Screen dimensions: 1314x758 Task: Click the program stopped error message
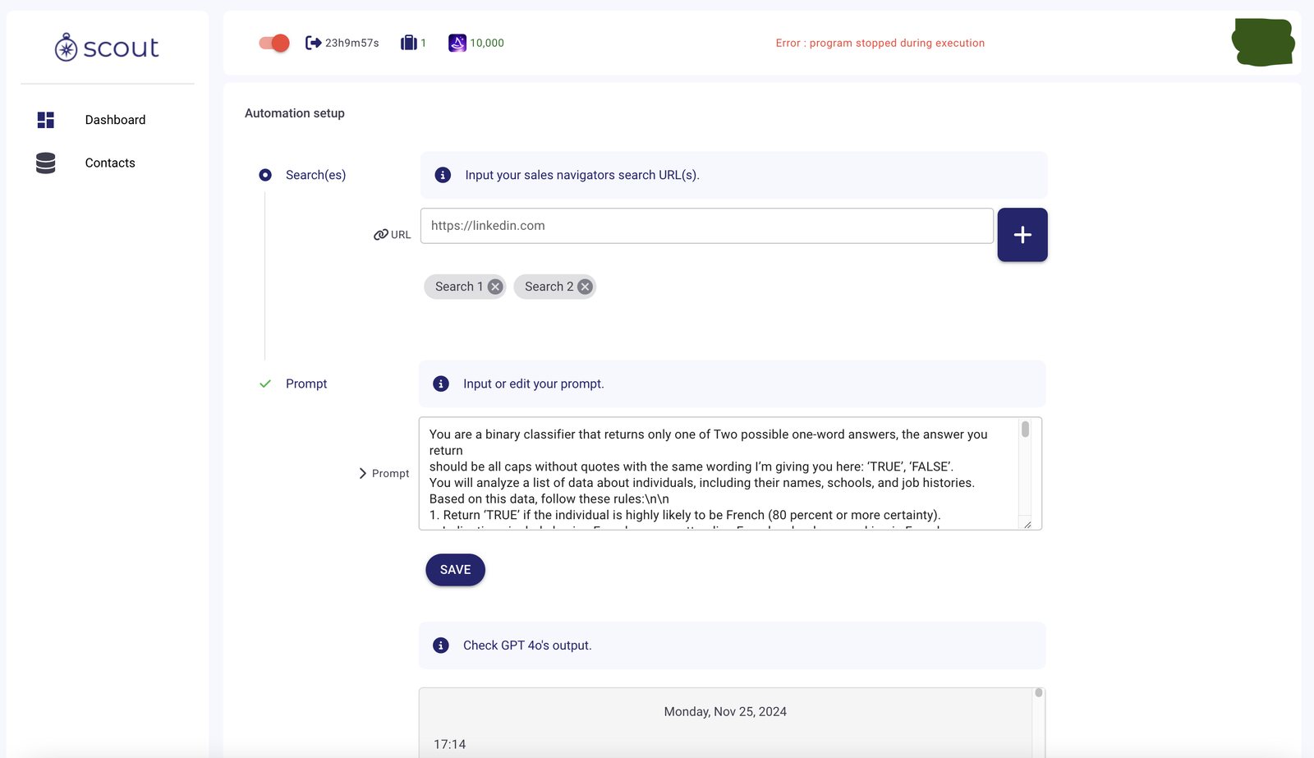880,43
